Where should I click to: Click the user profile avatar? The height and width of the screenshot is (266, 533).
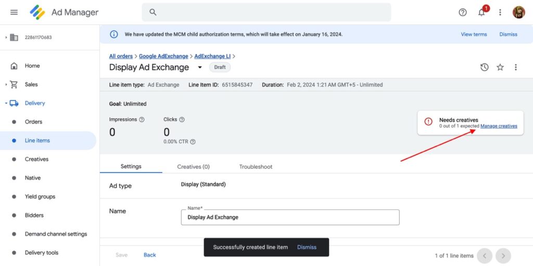click(x=518, y=12)
